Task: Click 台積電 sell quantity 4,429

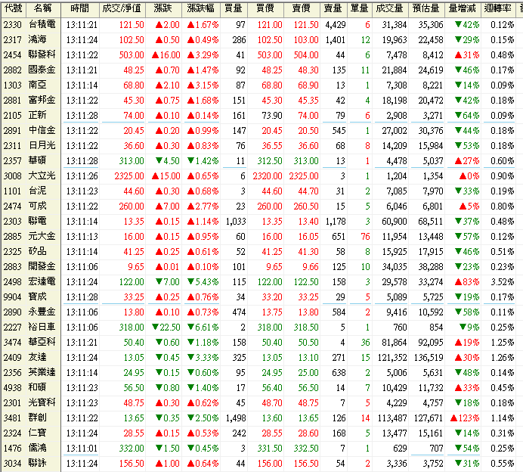Action: click(x=336, y=25)
